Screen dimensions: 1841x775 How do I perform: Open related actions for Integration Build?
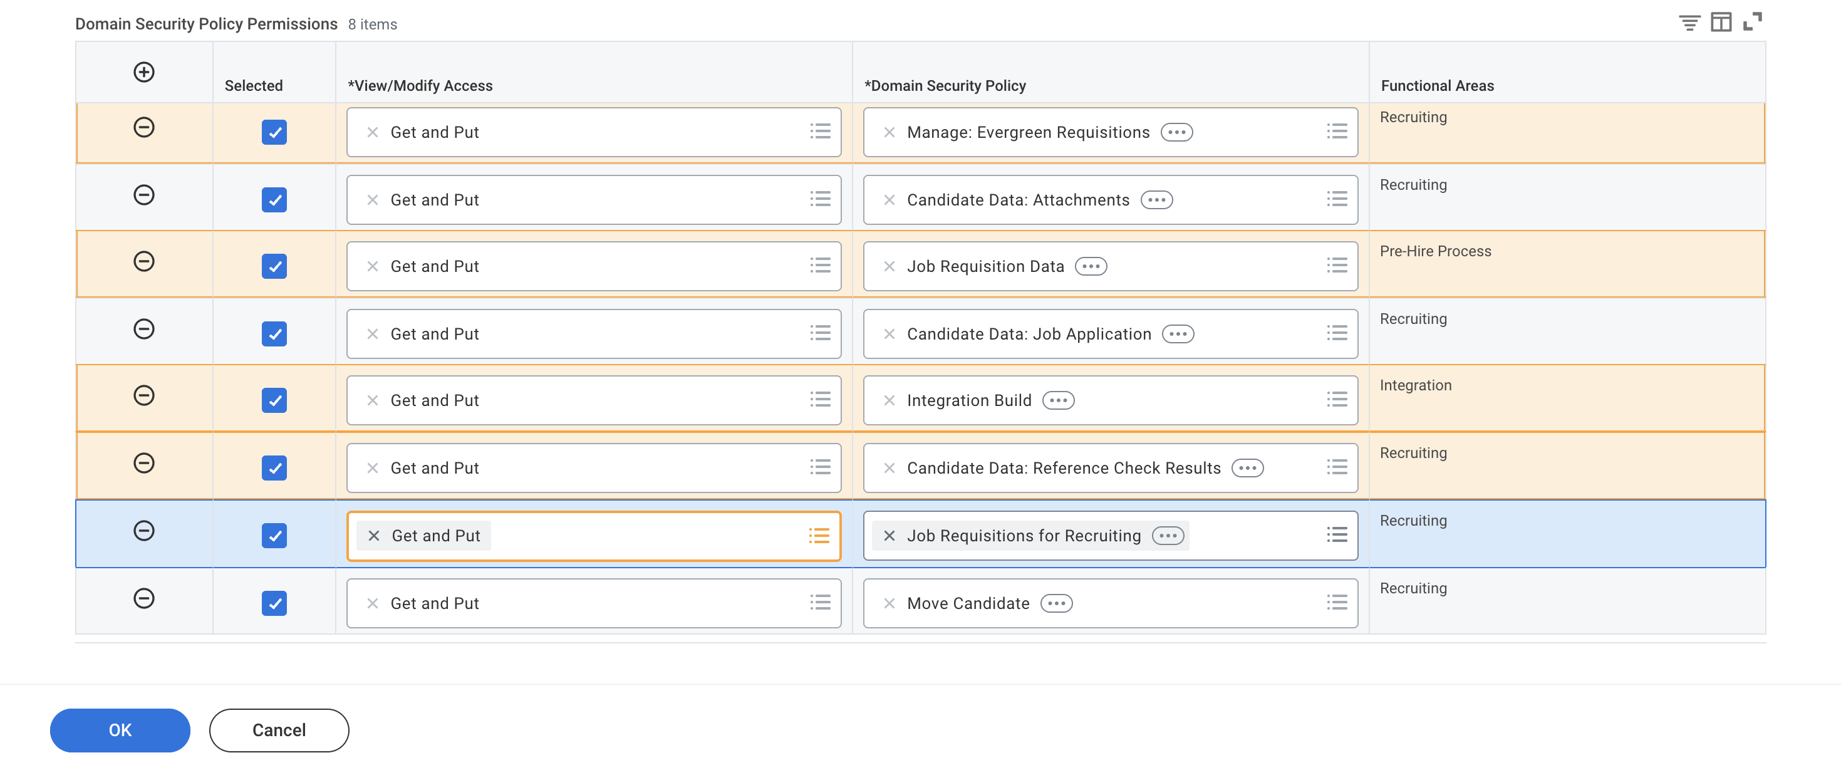click(x=1058, y=400)
